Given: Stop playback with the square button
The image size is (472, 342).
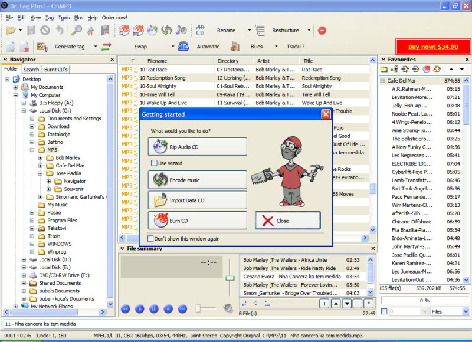Looking at the screenshot, I should [x=168, y=308].
